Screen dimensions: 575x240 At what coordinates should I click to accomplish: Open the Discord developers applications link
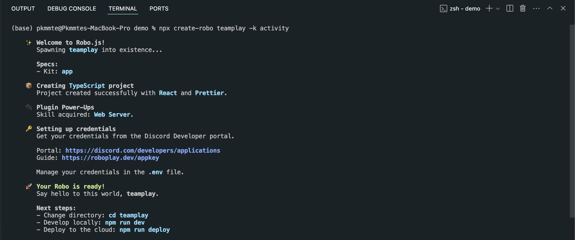coord(143,150)
